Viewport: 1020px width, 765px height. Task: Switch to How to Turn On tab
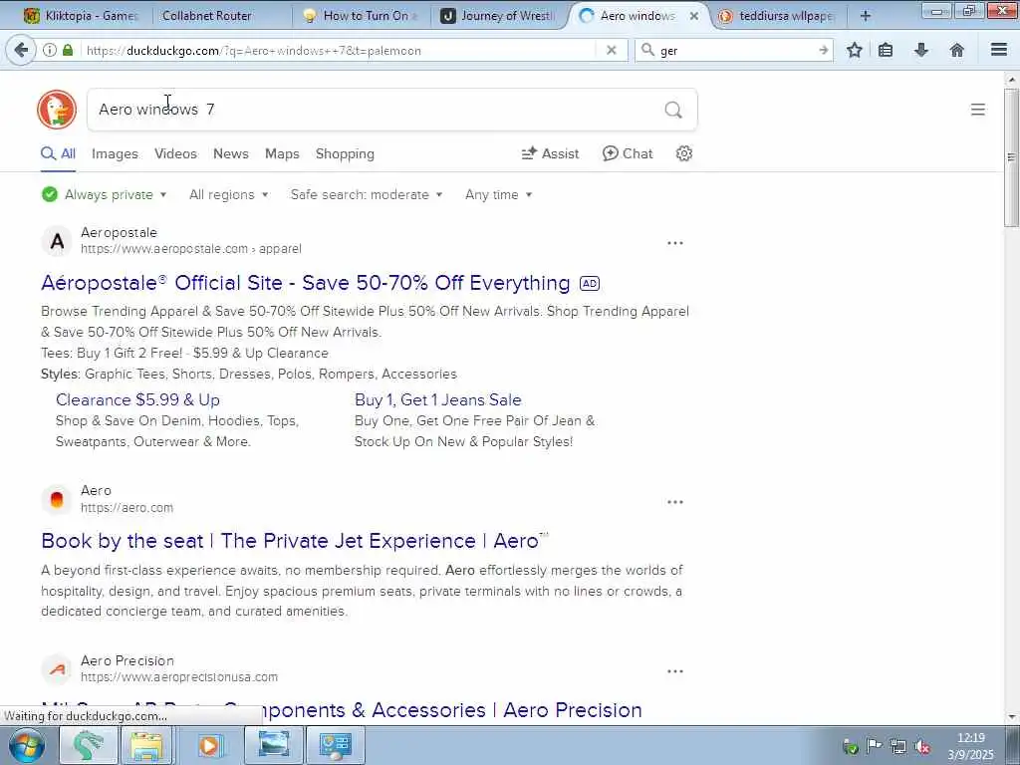[x=361, y=16]
